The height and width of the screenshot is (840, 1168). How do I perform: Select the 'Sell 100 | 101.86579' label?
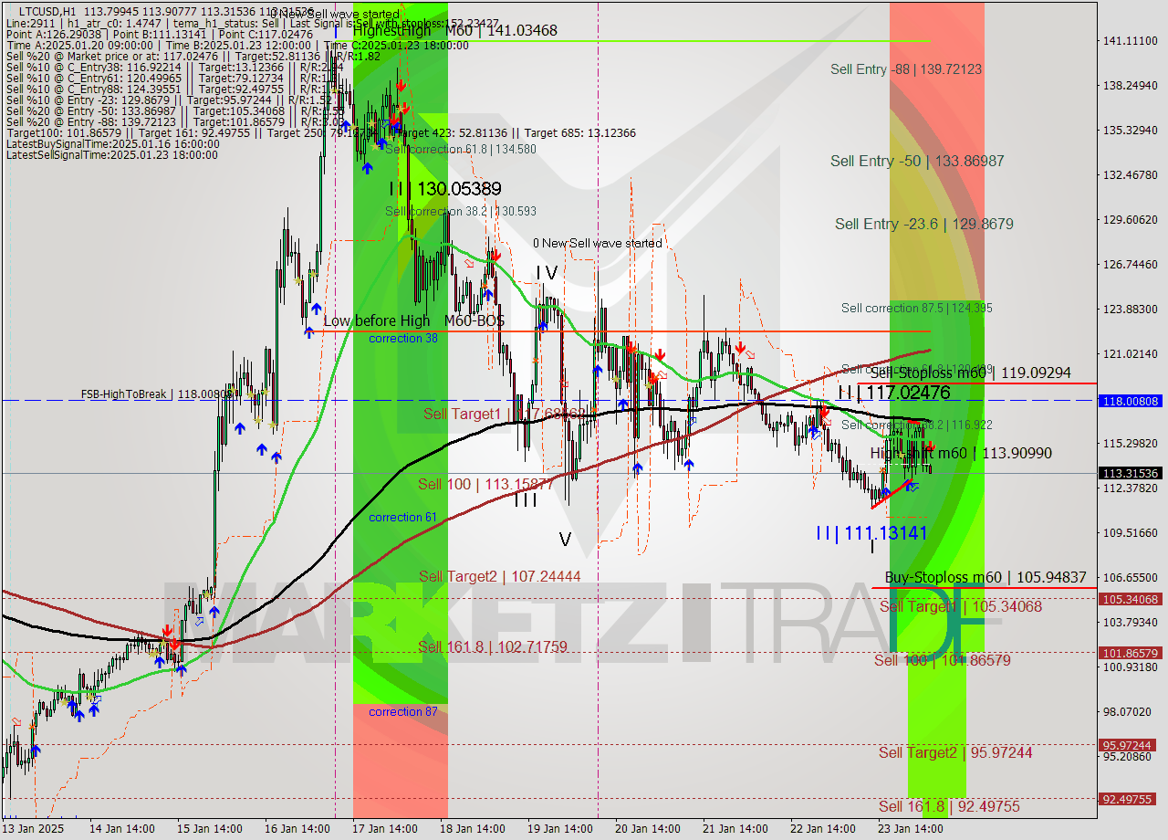943,660
